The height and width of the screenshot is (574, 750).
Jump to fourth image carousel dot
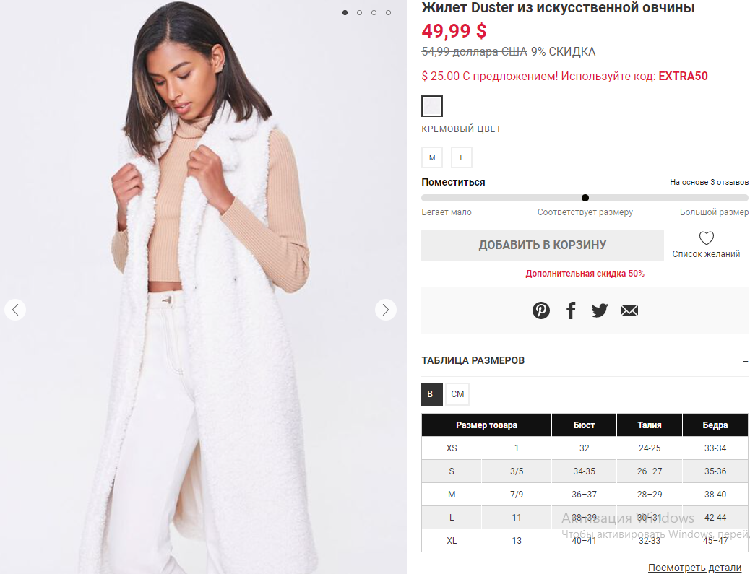click(x=388, y=12)
